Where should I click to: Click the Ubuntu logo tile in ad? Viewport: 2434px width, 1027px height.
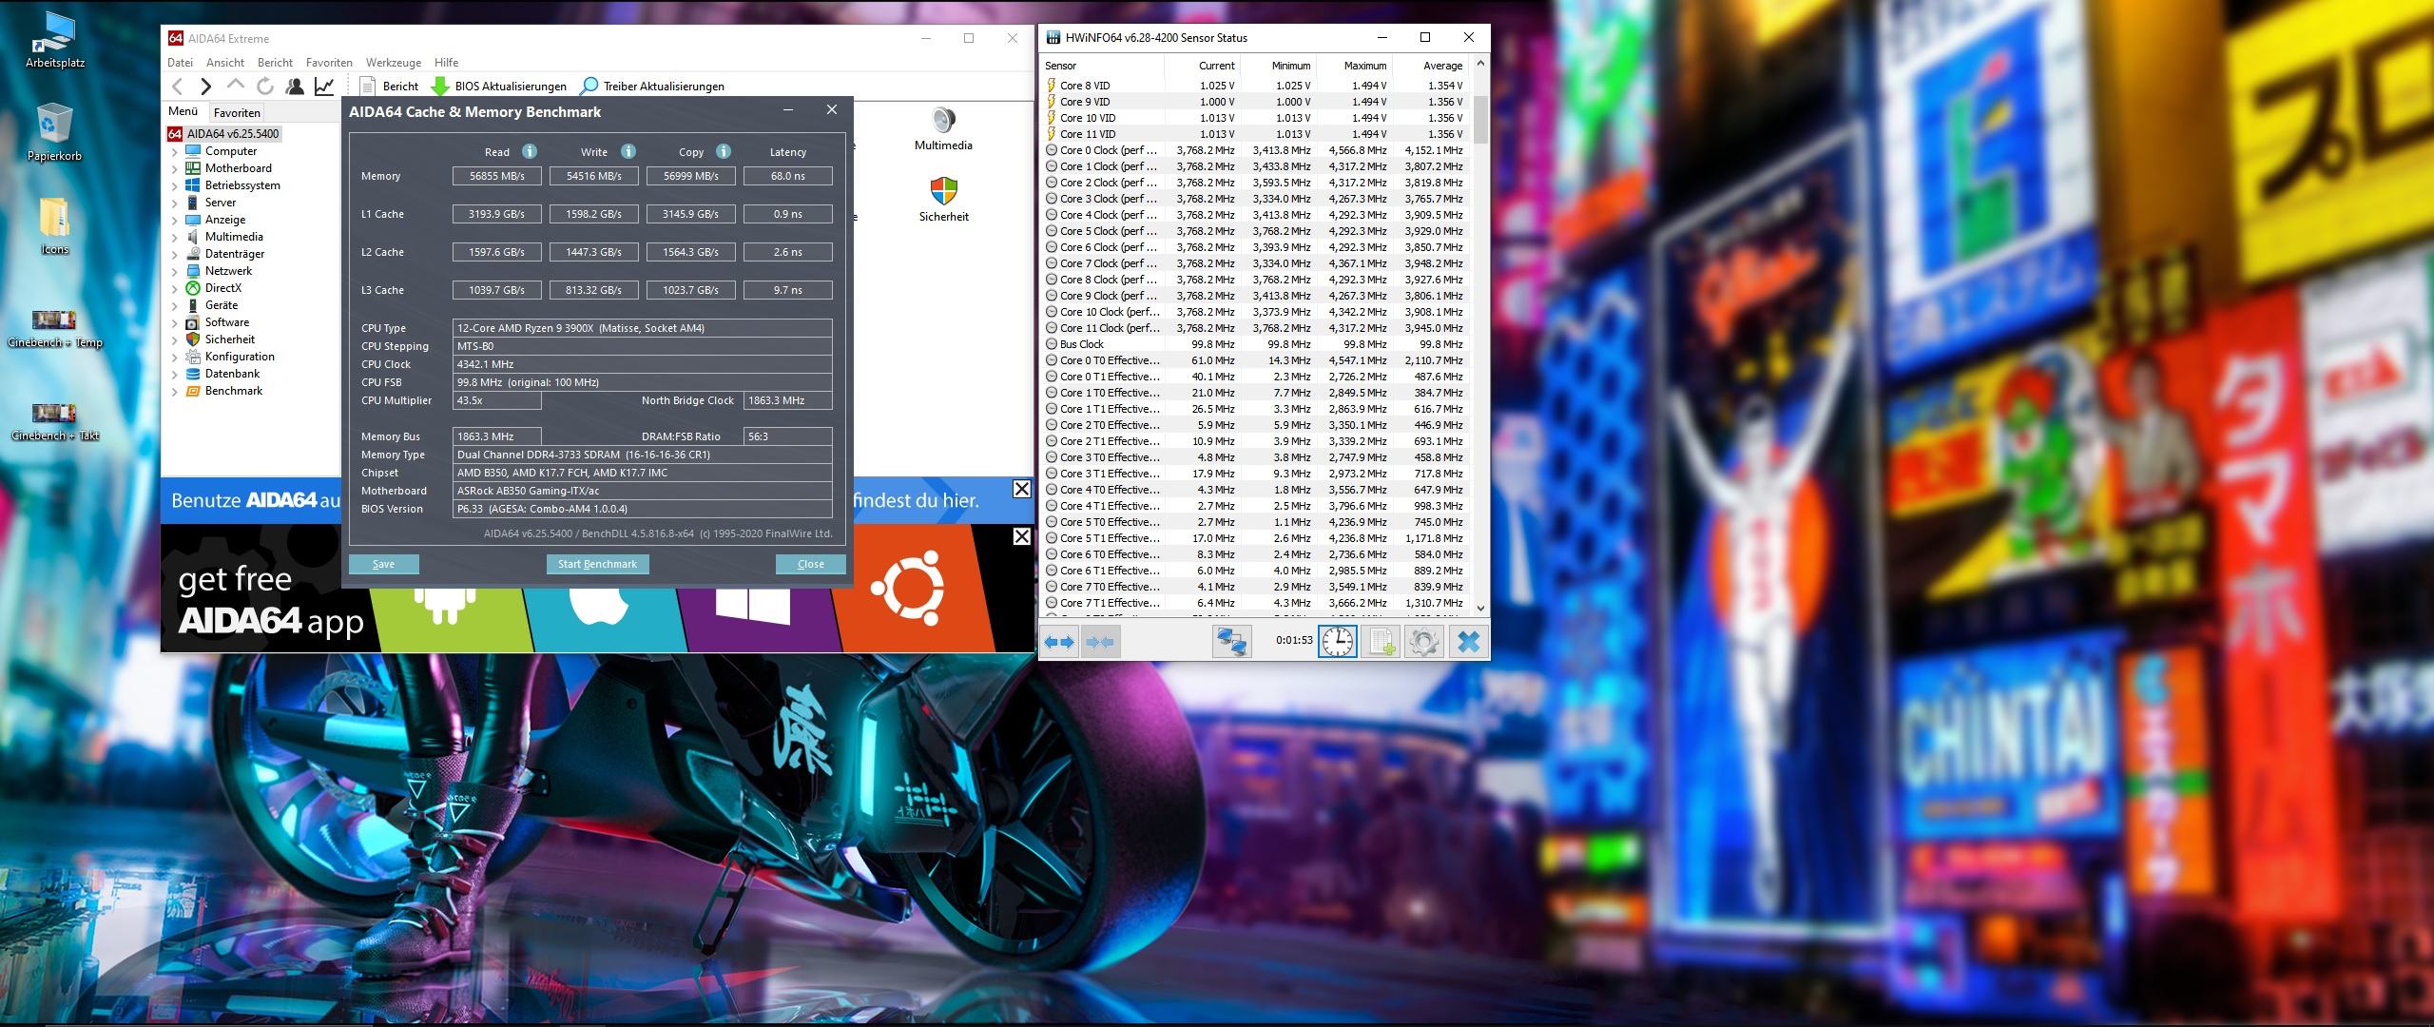click(x=906, y=588)
